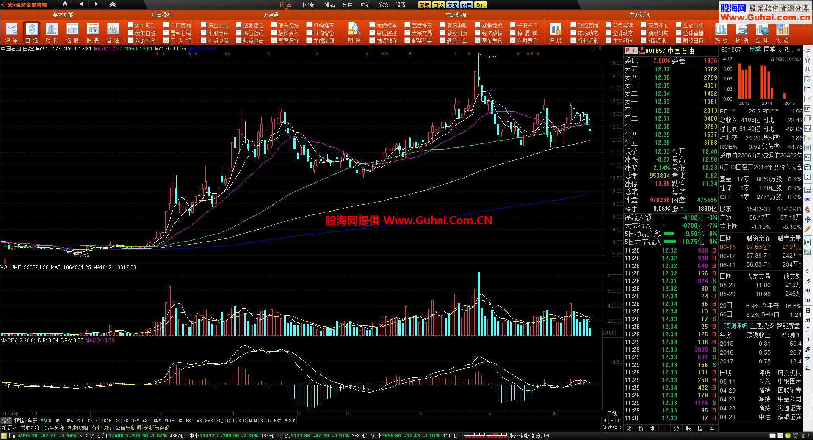Click the 资讯 yellow shortcut button
The image size is (813, 440).
pyautogui.click(x=480, y=5)
